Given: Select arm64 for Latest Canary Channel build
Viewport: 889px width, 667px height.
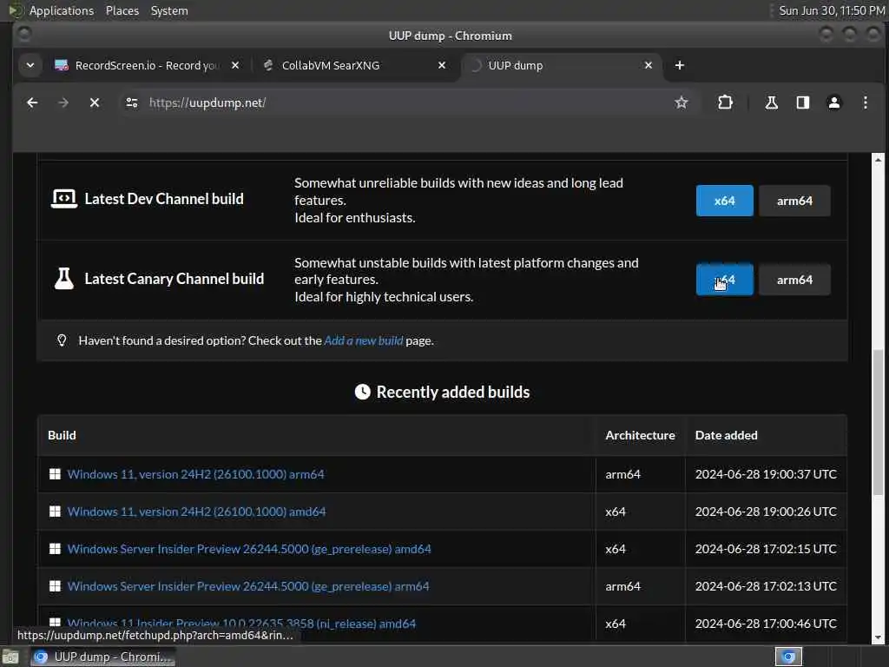Looking at the screenshot, I should (794, 280).
